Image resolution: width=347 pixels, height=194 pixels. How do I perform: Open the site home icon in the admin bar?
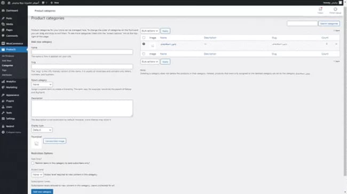coord(9,3)
